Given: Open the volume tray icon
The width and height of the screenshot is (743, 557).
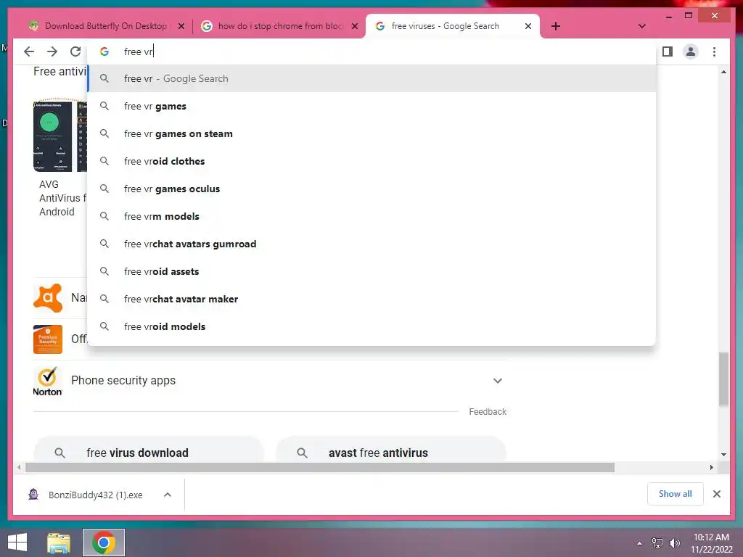Looking at the screenshot, I should [675, 543].
